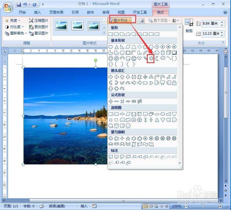Screen dimensions: 231x210
Task: Select the cloud callout shape
Action: [128, 157]
